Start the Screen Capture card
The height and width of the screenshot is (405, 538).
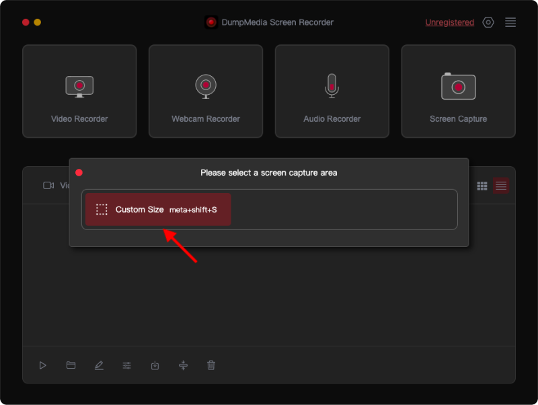pos(459,91)
